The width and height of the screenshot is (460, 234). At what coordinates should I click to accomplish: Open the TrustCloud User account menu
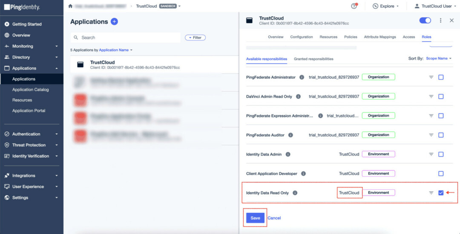[x=435, y=6]
